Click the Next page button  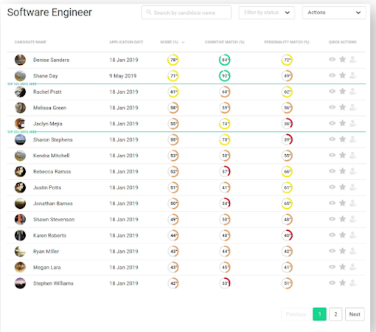point(355,314)
